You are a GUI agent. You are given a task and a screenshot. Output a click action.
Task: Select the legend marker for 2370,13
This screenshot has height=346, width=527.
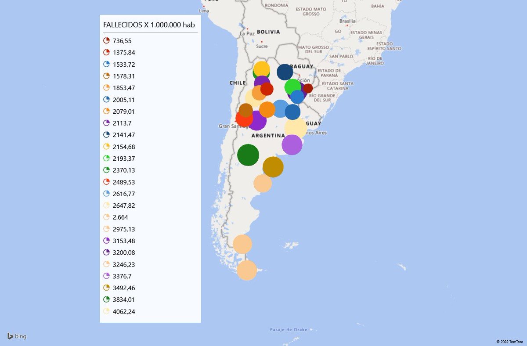coord(106,170)
